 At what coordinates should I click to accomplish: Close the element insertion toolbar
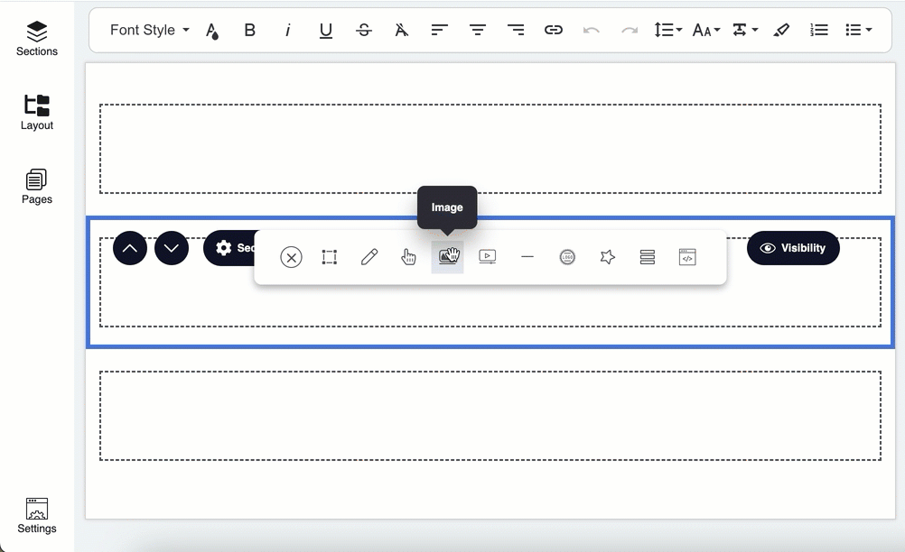tap(291, 257)
